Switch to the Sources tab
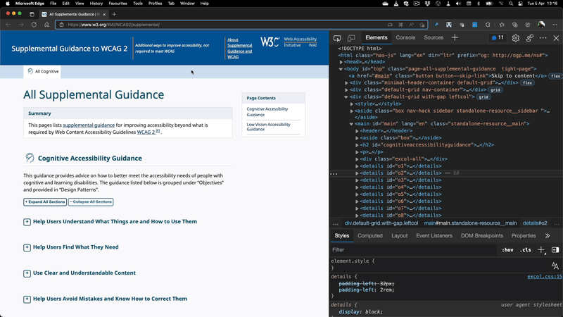 click(434, 37)
